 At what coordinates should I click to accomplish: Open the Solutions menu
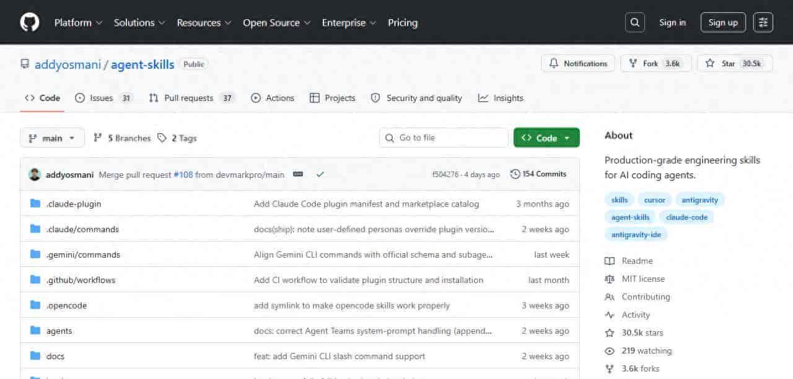(x=139, y=22)
